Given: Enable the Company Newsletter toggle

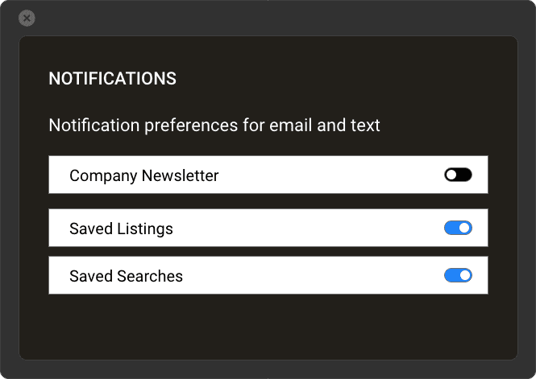Looking at the screenshot, I should (458, 175).
